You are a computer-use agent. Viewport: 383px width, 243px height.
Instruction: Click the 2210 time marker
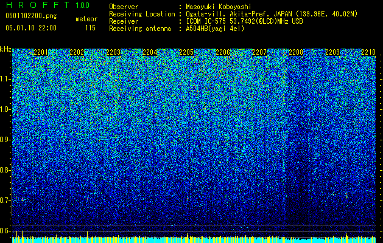click(x=368, y=52)
